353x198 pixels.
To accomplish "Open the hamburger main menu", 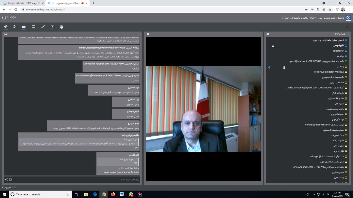I will tap(347, 27).
